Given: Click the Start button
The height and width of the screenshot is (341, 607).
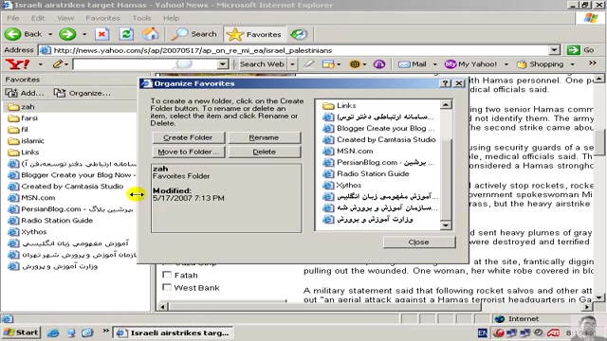Looking at the screenshot, I should click(22, 332).
